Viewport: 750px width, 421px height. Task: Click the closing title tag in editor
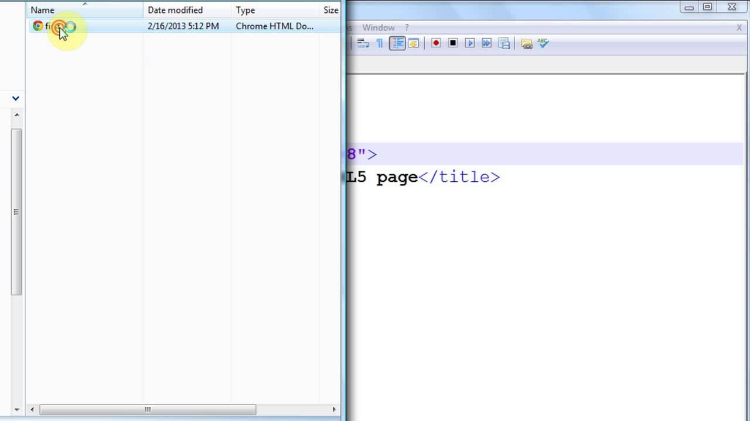(x=459, y=177)
